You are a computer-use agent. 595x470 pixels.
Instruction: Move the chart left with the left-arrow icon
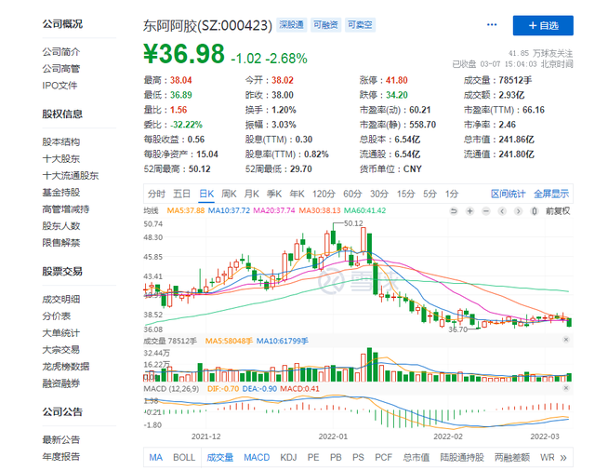(x=502, y=211)
